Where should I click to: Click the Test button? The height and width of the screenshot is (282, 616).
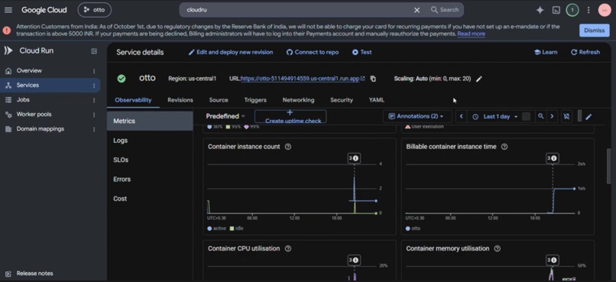tap(361, 52)
